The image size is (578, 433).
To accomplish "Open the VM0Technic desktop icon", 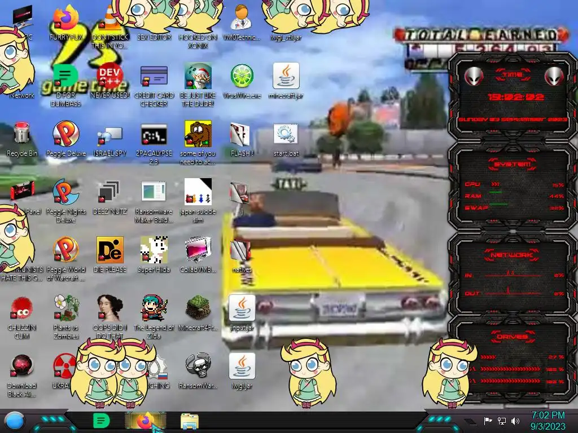I will point(242,22).
